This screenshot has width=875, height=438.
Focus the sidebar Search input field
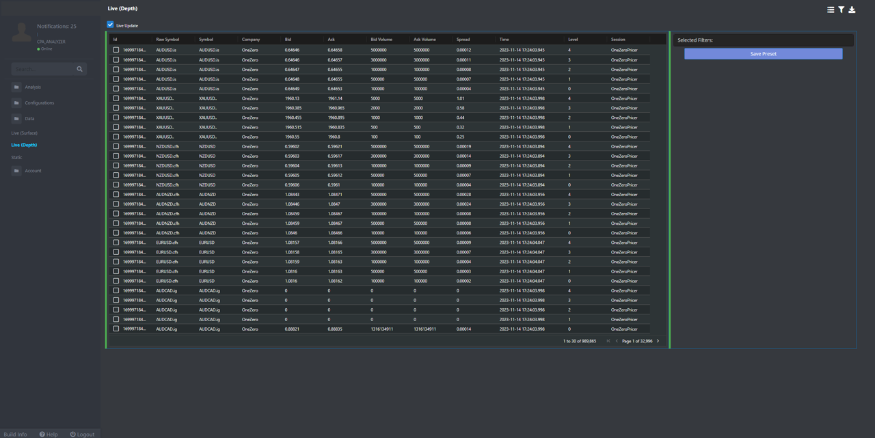click(x=43, y=69)
